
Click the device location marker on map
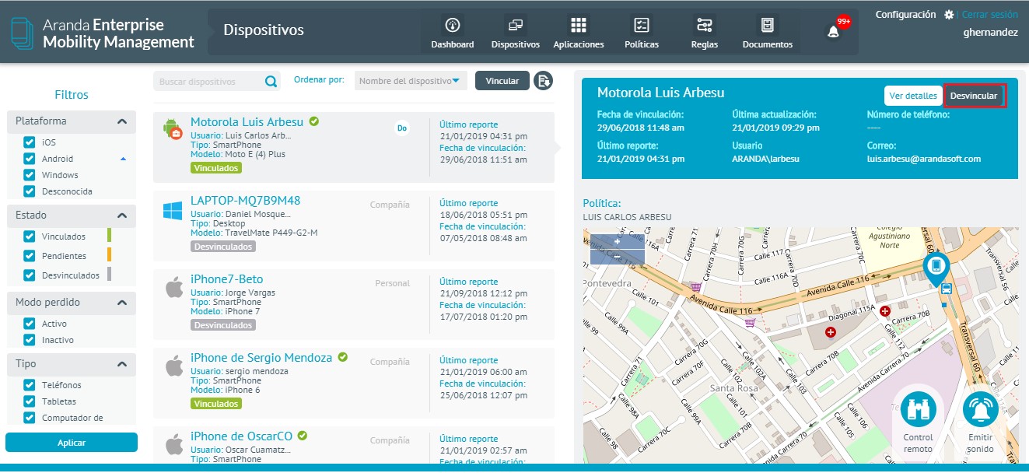pos(936,269)
